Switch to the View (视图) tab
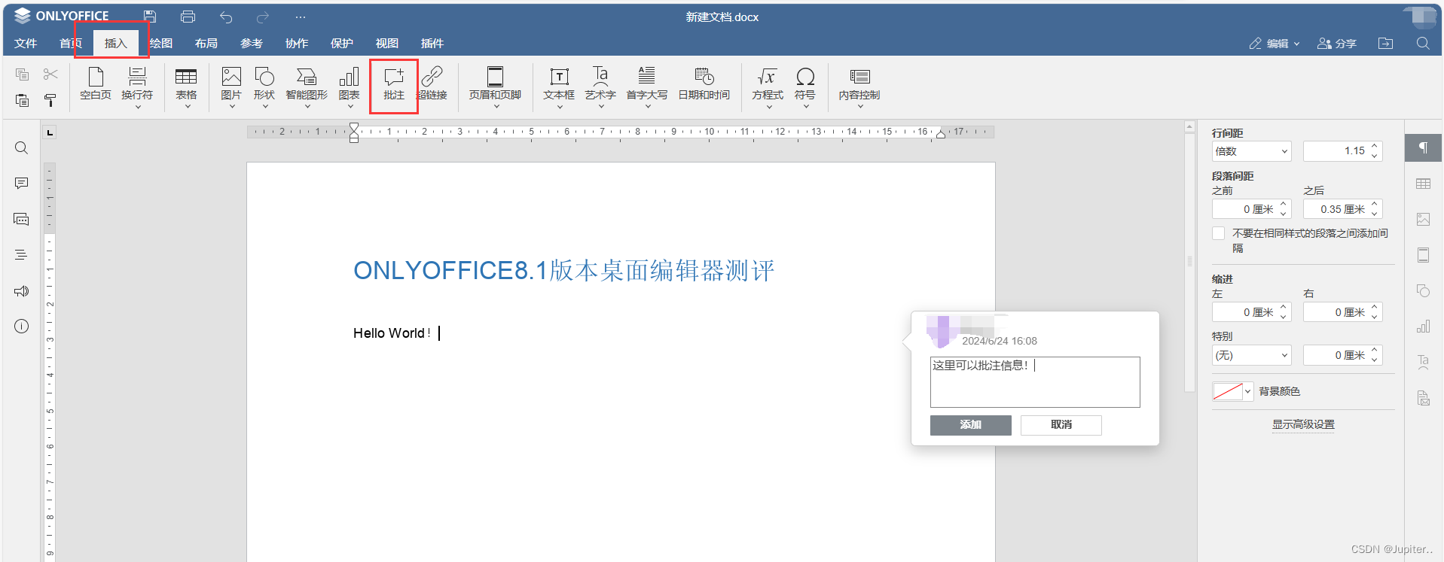 tap(386, 44)
